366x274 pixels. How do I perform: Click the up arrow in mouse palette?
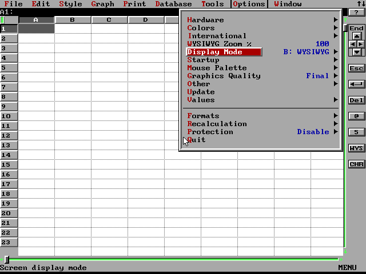pyautogui.click(x=357, y=36)
